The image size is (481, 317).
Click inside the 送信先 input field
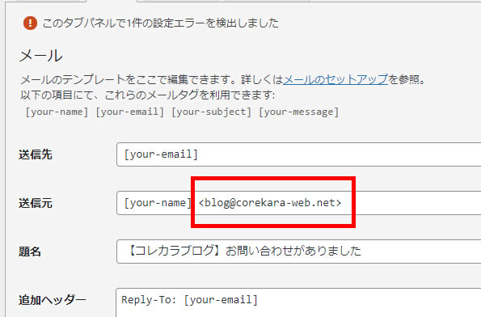298,154
